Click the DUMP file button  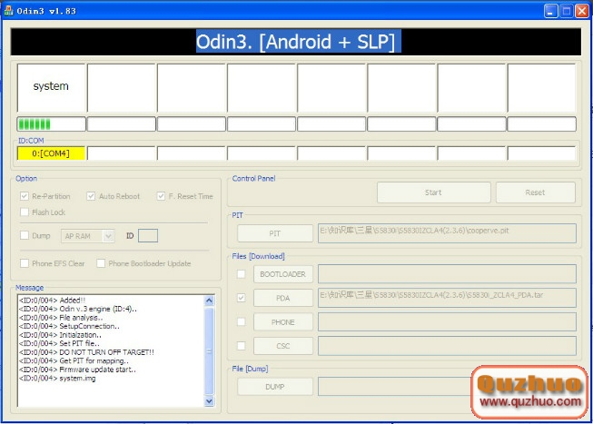275,387
